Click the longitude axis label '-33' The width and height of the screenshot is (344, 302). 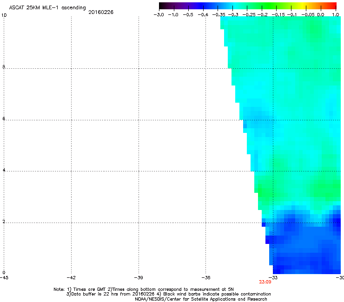[273, 278]
